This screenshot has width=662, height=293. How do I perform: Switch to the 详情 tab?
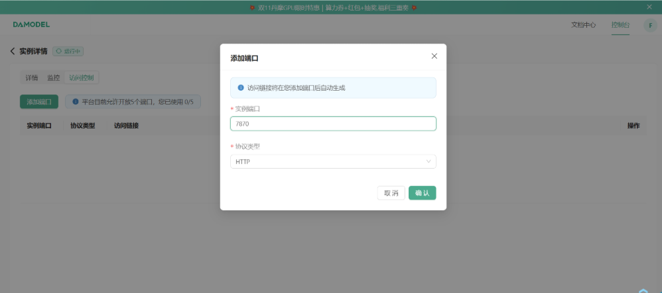32,78
